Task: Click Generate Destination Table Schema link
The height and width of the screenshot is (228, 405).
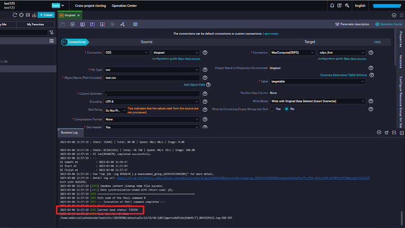Action: (x=343, y=75)
